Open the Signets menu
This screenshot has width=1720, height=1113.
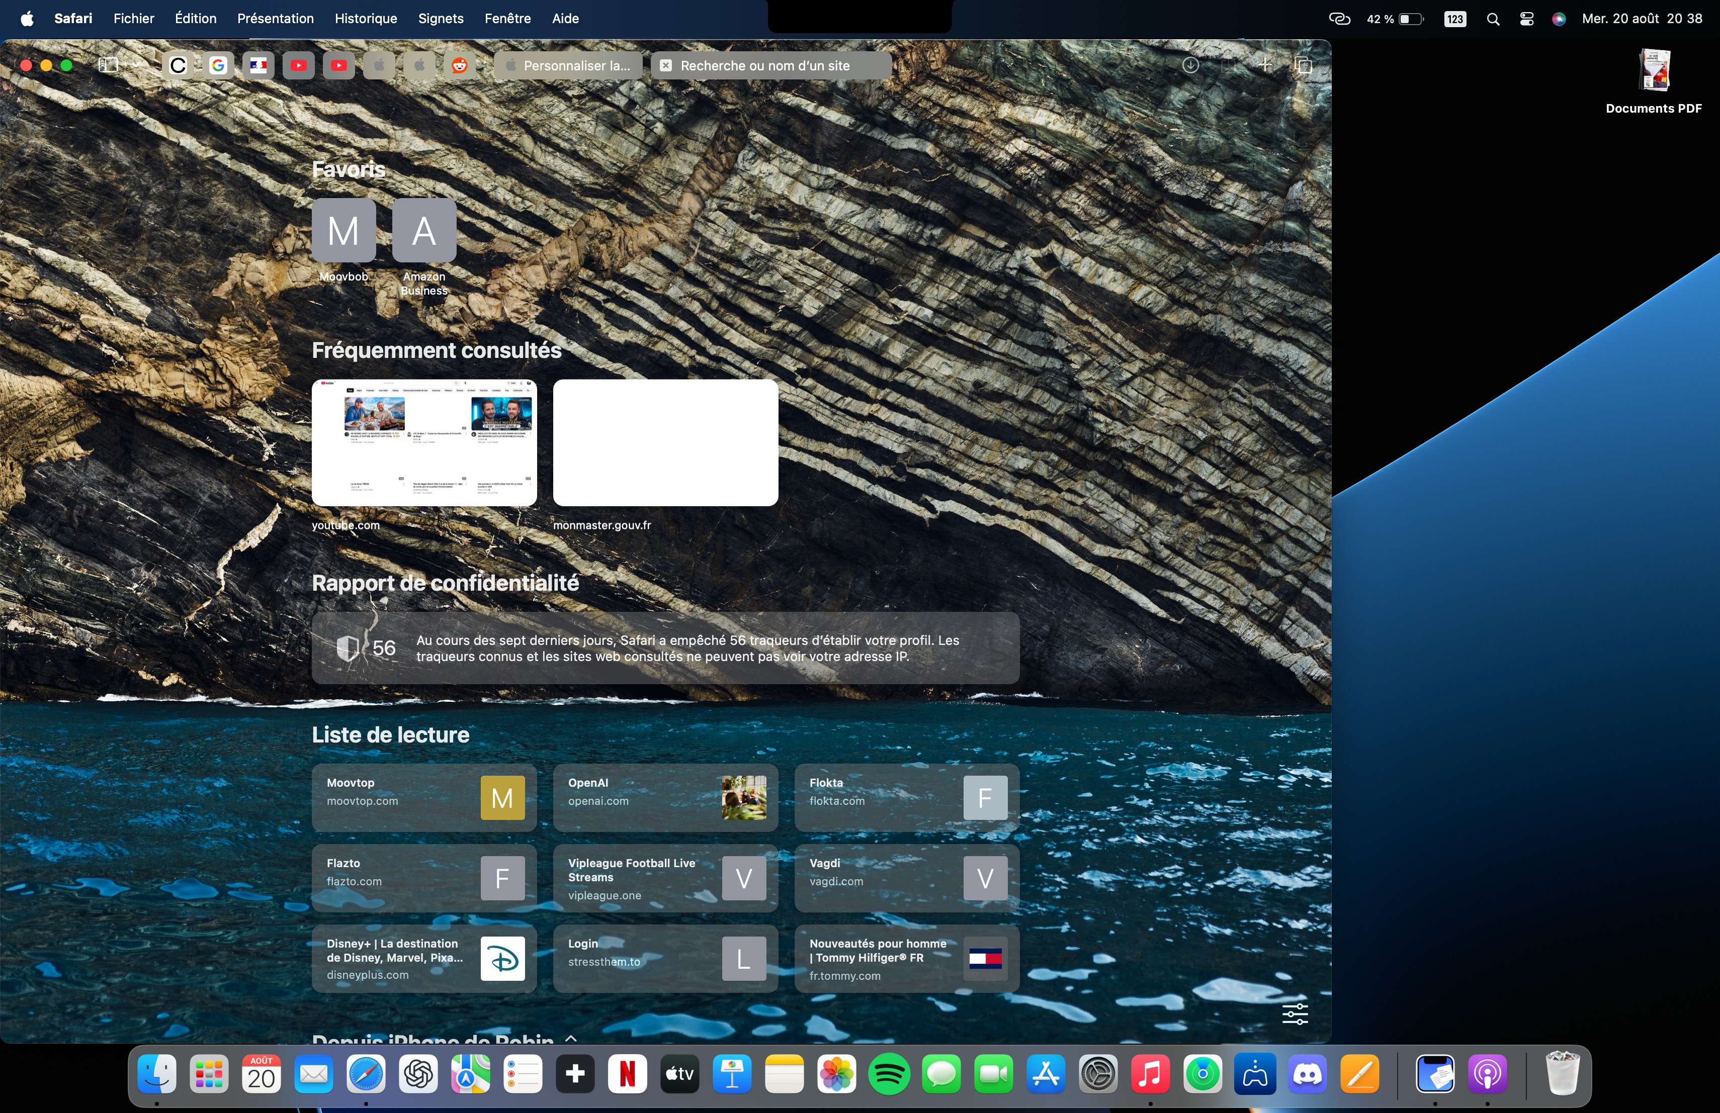click(x=440, y=18)
